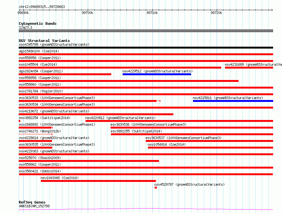Select the 12q23.1 band label

coord(26,27)
